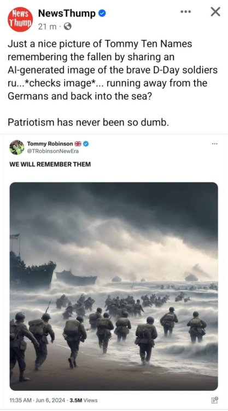Open the @TRobinsonNewEra handle
Image resolution: width=228 pixels, height=411 pixels.
tap(53, 151)
